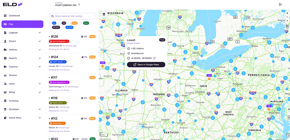Screen dimensions: 290x140
Task: Expand the Reports section arrow
Action: click(x=40, y=58)
